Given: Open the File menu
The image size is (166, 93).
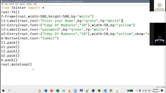Looking at the screenshot, I should click(x=2, y=4).
